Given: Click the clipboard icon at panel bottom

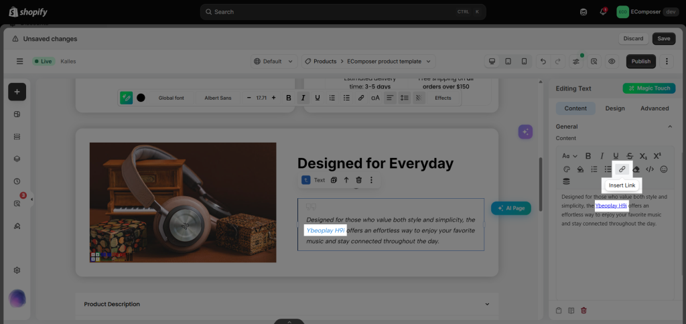Looking at the screenshot, I should (559, 311).
